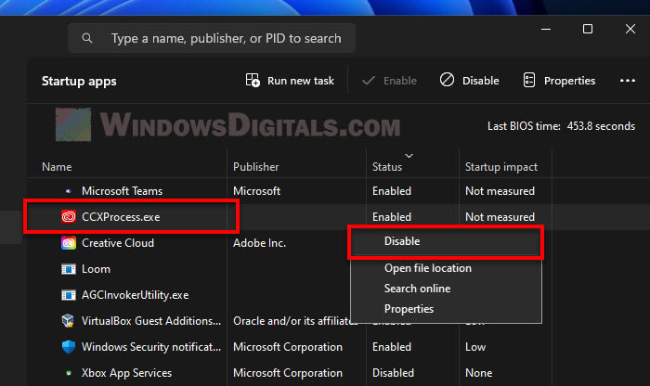
Task: Sort by the Name column header
Action: pyautogui.click(x=57, y=167)
